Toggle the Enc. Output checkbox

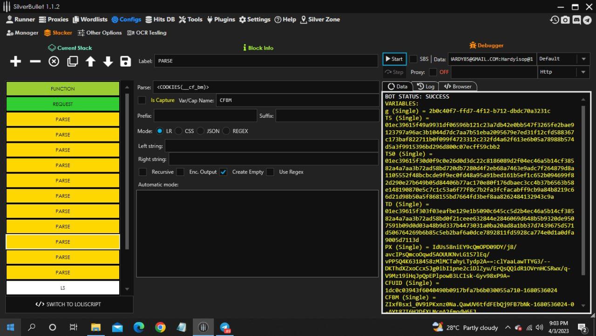pyautogui.click(x=180, y=172)
